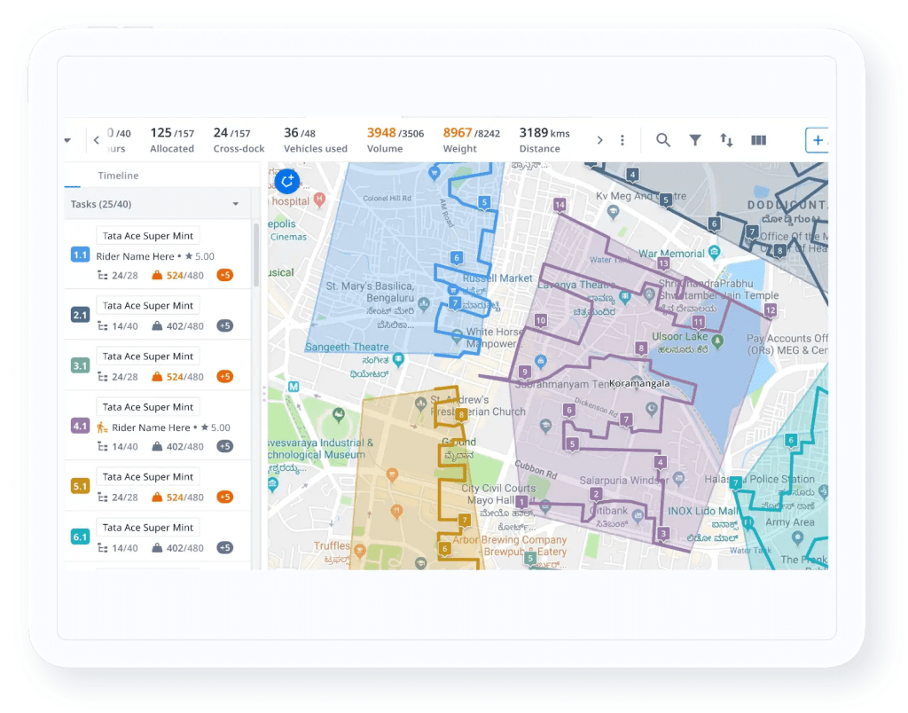Viewport: 908px width, 713px height.
Task: Toggle route marker 14 on the purple zone
Action: (x=559, y=205)
